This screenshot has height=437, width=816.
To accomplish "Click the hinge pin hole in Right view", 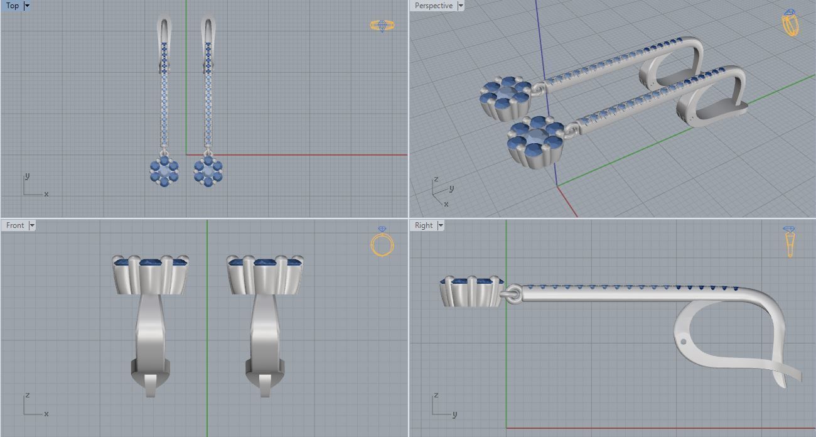I will (684, 342).
